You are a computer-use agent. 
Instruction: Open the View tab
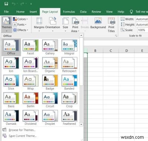click(109, 12)
